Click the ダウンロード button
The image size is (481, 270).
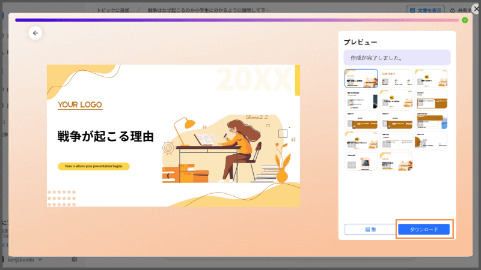tap(424, 229)
